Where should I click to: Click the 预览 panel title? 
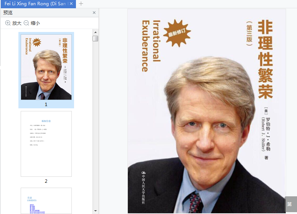coord(8,13)
